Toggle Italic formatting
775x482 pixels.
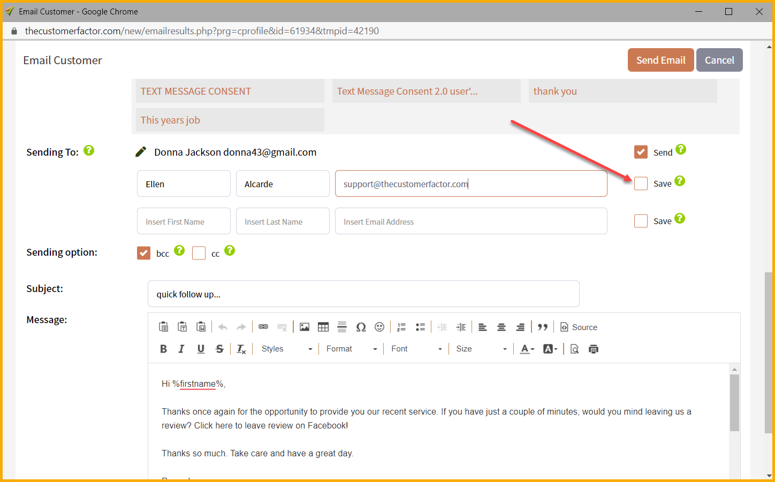[x=182, y=349]
